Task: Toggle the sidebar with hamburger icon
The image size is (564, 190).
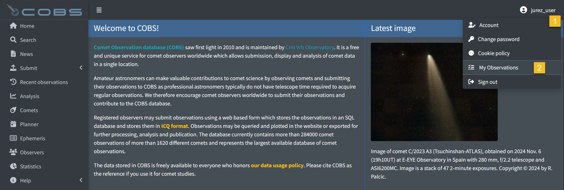Action: [x=99, y=10]
